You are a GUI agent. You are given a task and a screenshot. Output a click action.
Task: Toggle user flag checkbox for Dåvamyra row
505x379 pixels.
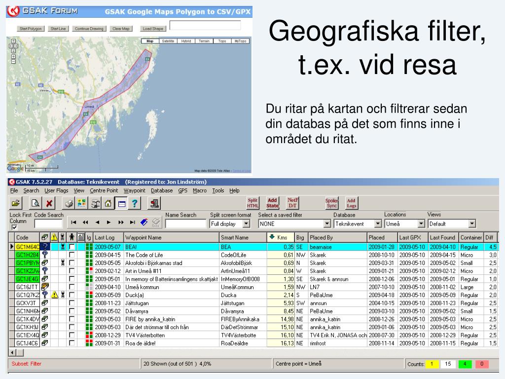pos(72,311)
